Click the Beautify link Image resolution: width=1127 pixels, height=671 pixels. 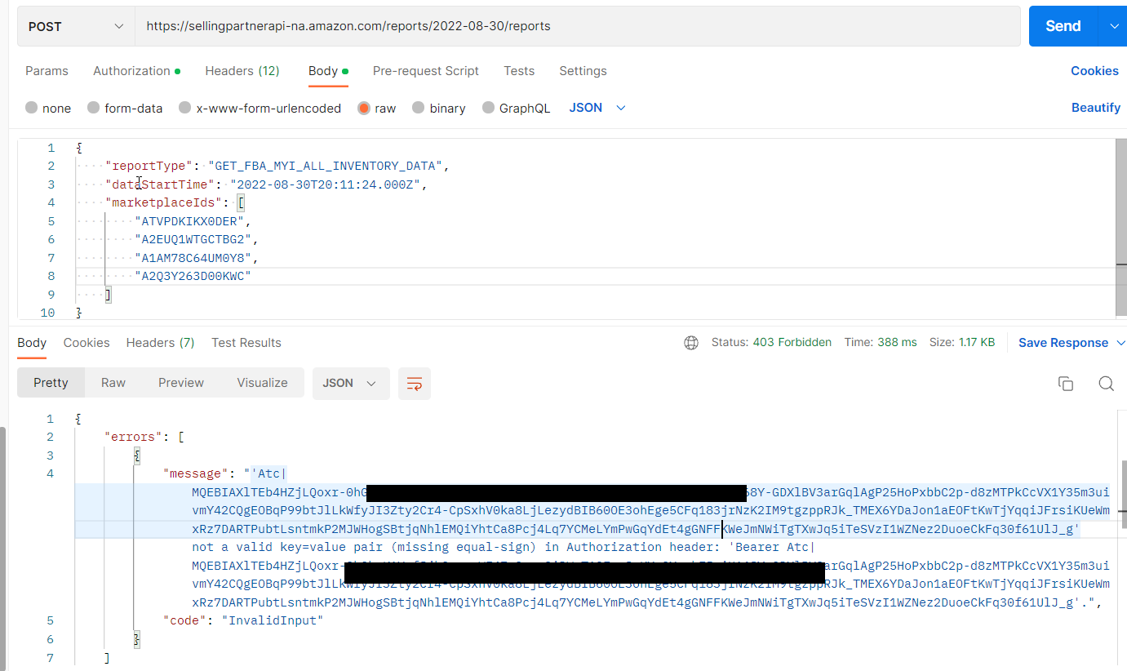[1095, 108]
